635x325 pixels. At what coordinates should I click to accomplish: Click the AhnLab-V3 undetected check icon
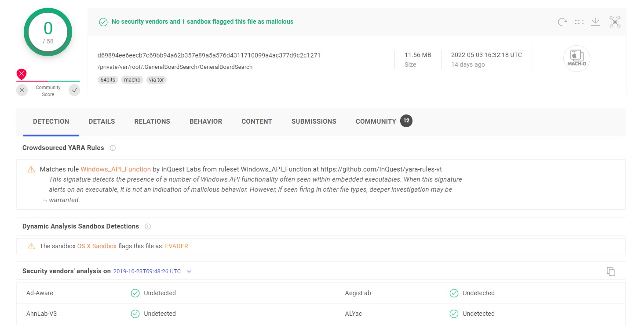pyautogui.click(x=135, y=314)
